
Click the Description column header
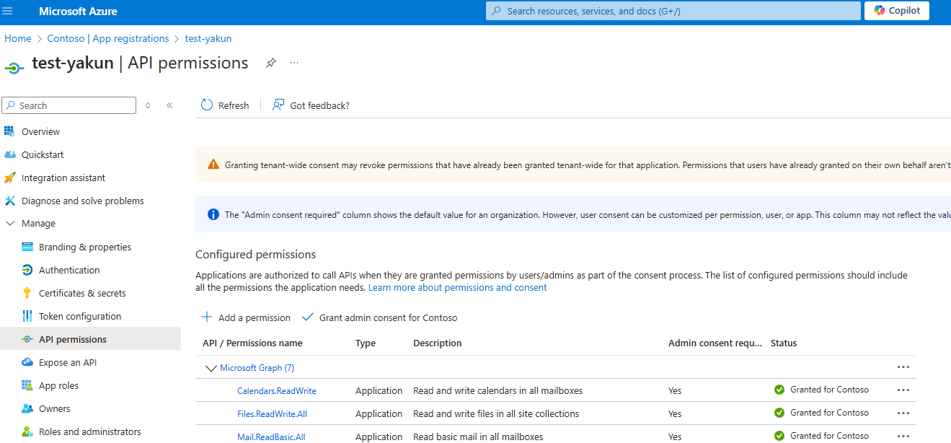438,343
